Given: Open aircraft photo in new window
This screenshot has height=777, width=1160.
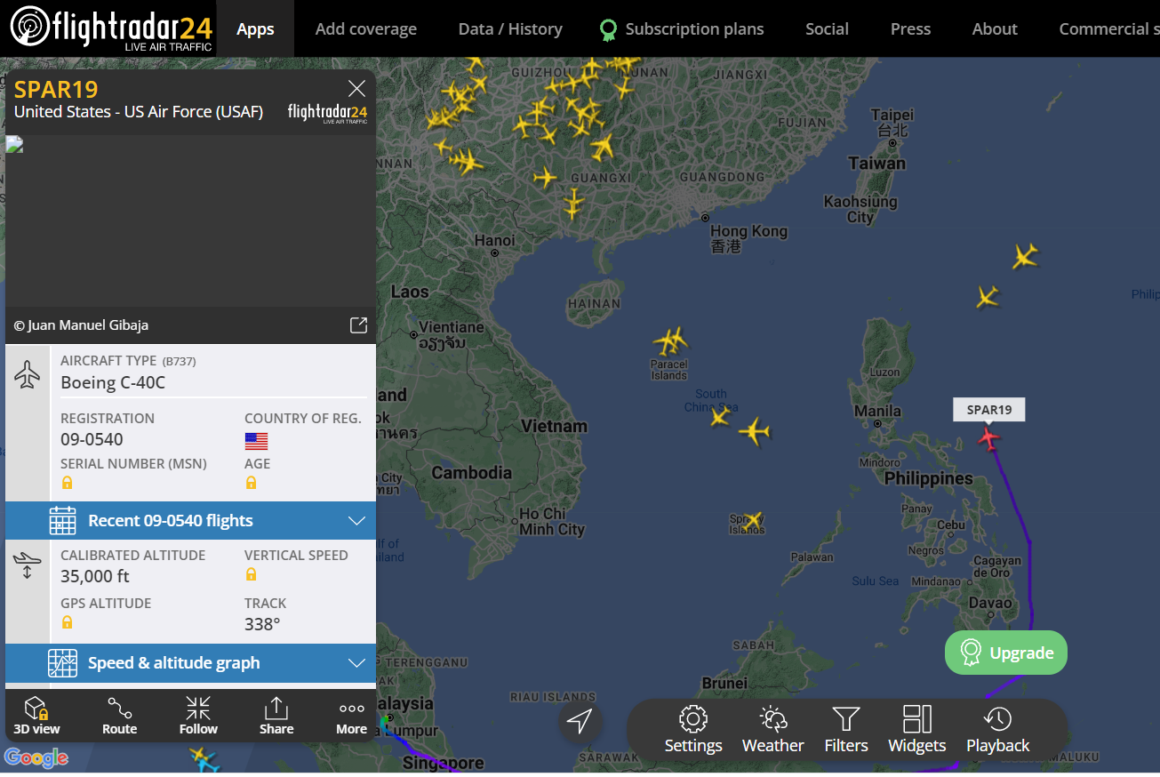Looking at the screenshot, I should point(358,324).
